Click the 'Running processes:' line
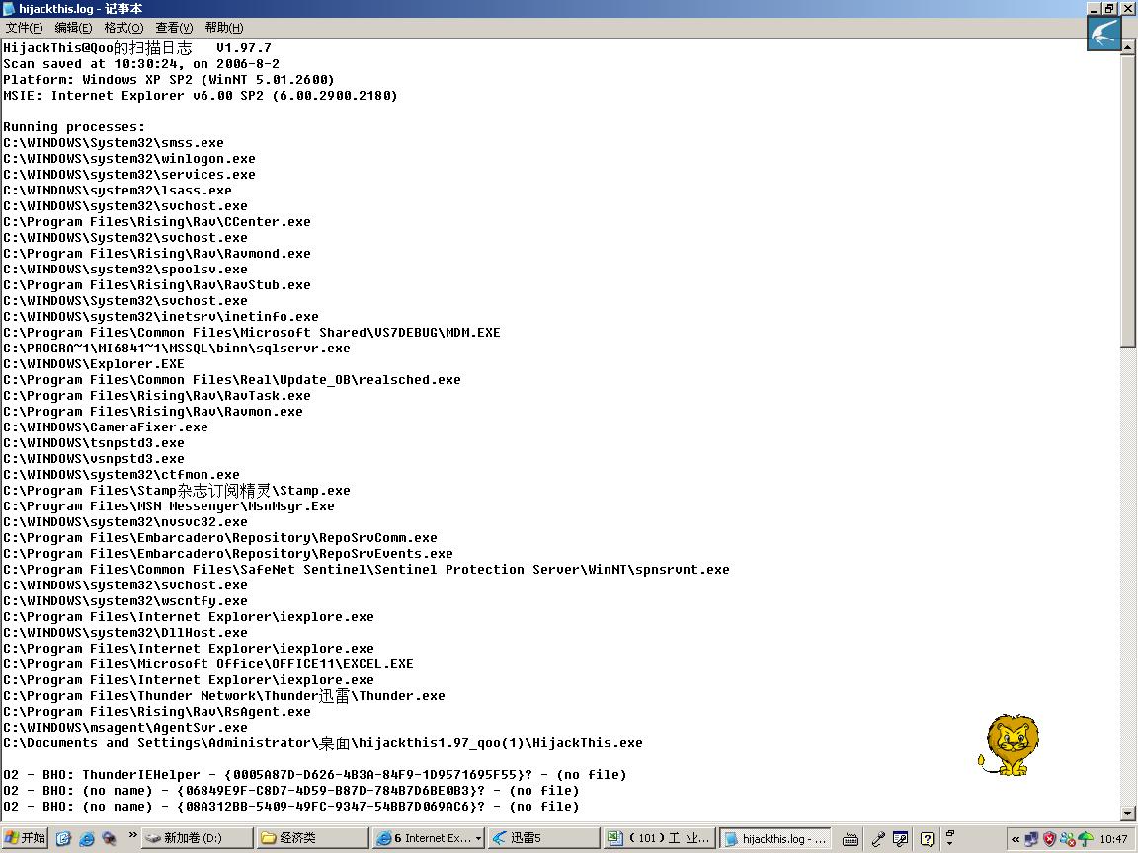This screenshot has height=853, width=1138. pyautogui.click(x=74, y=127)
